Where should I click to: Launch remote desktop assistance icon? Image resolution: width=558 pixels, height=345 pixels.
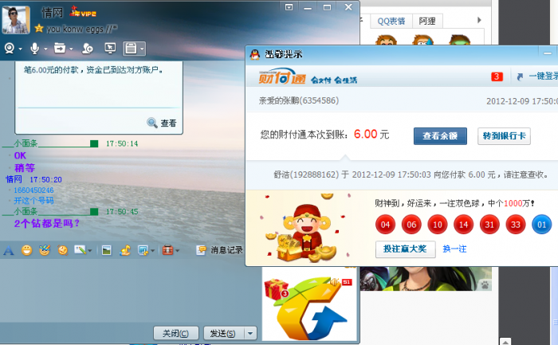coord(110,48)
